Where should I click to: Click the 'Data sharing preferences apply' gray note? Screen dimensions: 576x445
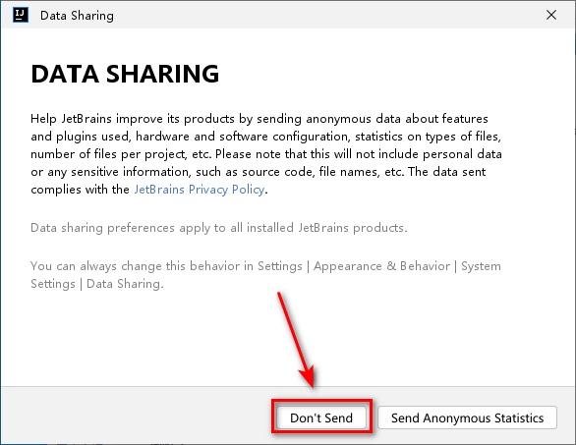tap(219, 228)
